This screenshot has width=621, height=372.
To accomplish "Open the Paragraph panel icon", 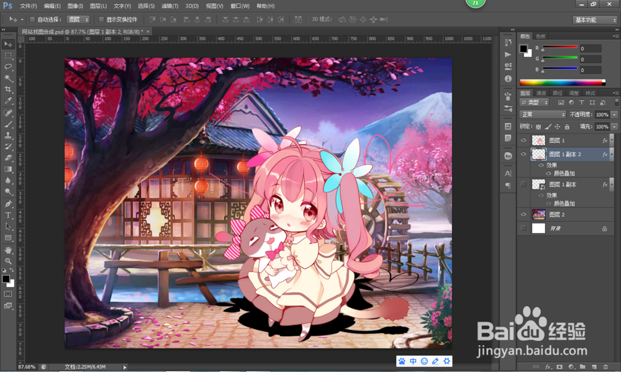I will tap(508, 186).
